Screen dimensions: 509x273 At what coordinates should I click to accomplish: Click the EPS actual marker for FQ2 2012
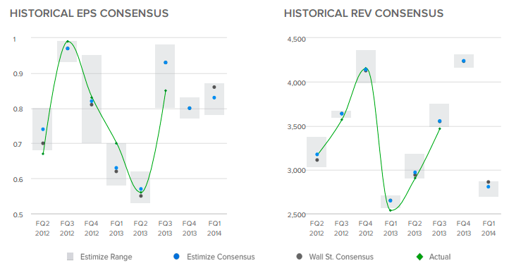click(x=43, y=154)
